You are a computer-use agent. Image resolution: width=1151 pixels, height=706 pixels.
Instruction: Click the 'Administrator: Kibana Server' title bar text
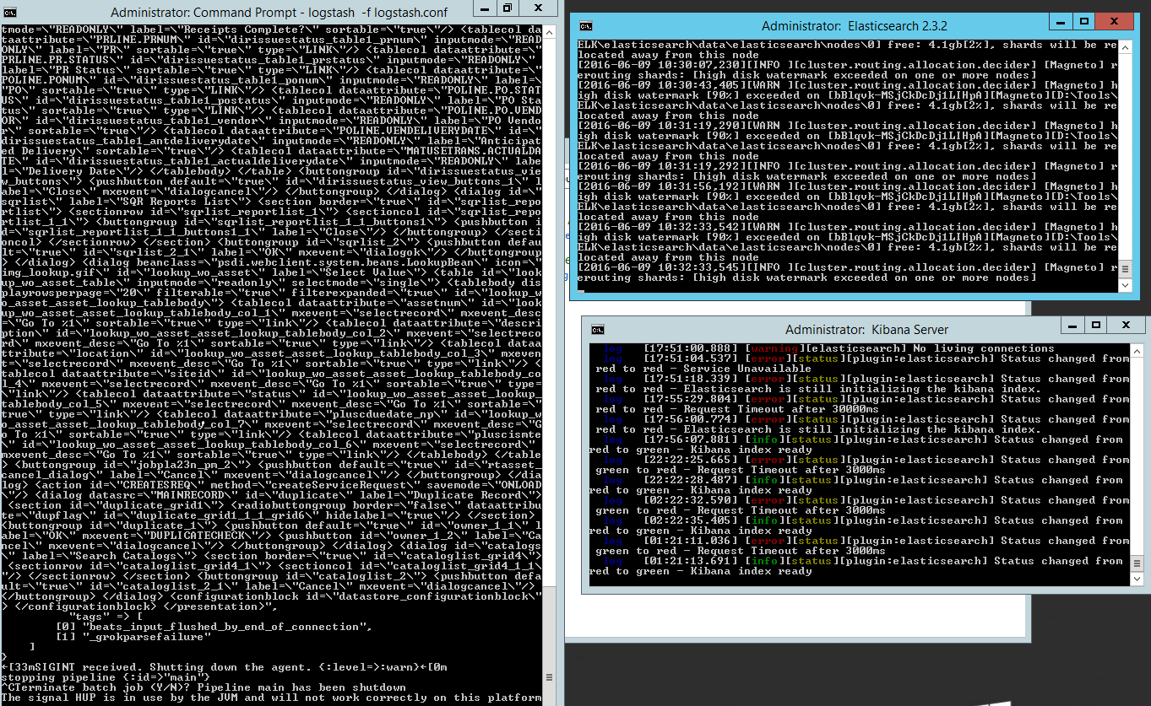866,330
